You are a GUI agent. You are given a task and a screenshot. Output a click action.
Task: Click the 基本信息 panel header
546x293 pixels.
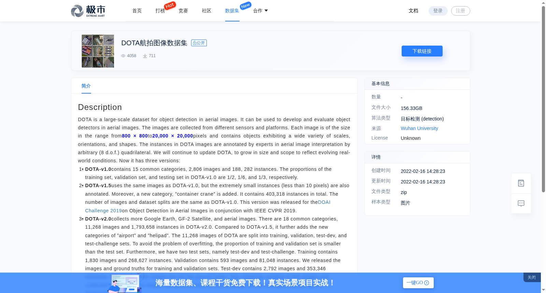tap(417, 84)
